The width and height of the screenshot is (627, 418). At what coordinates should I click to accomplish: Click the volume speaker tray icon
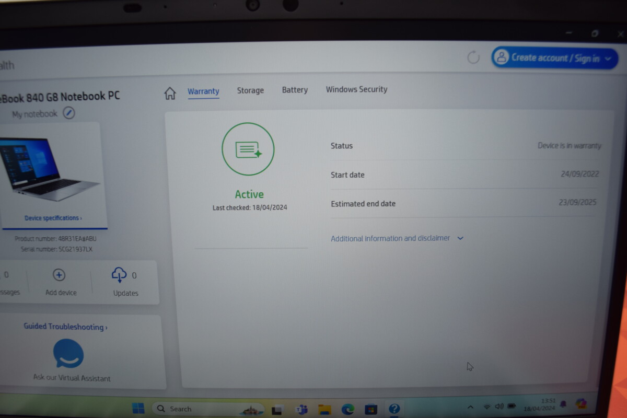(499, 406)
